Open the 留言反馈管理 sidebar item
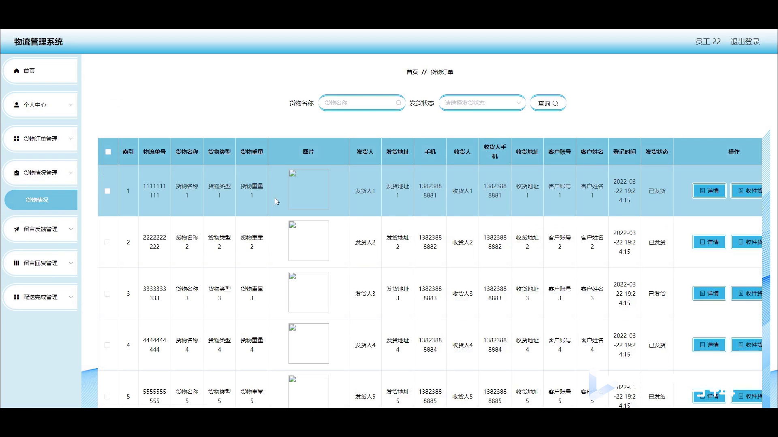Image resolution: width=778 pixels, height=437 pixels. pyautogui.click(x=41, y=229)
